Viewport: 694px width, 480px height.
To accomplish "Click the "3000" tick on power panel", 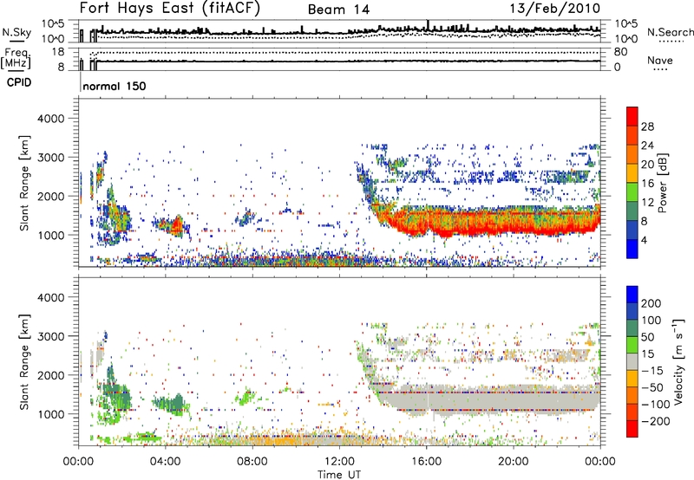I will point(51,158).
